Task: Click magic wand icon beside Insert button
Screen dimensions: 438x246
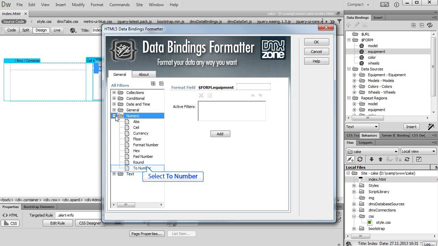Action: coord(431,126)
